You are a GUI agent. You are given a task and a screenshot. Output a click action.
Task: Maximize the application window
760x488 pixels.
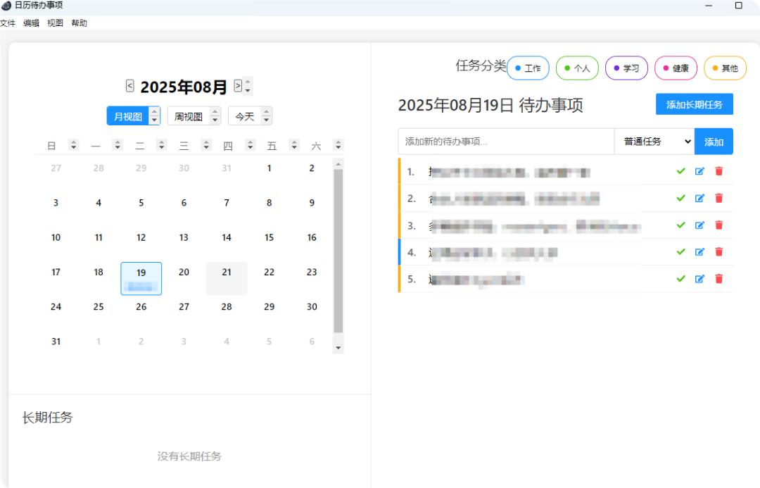pyautogui.click(x=738, y=6)
